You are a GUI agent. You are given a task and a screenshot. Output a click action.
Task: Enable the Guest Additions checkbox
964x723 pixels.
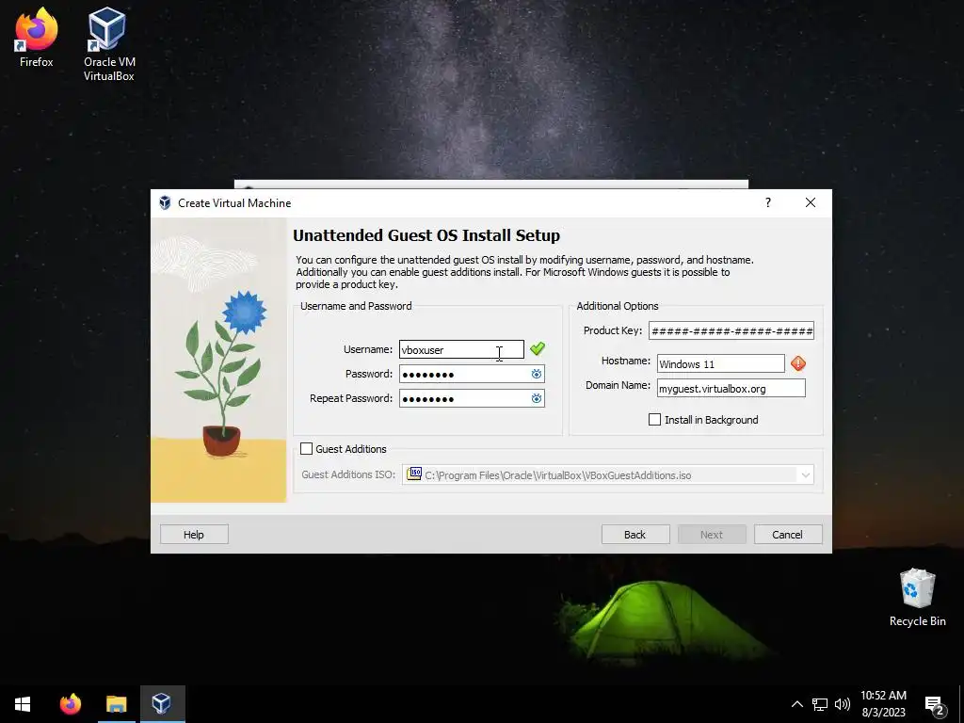(x=306, y=449)
